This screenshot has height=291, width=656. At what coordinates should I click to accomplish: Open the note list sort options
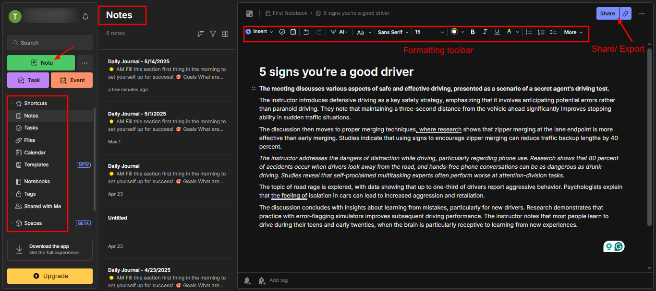200,34
